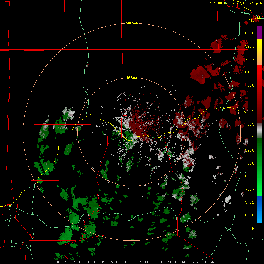
Task: Select the 30.1 value on velocity scale
Action: coord(250,98)
